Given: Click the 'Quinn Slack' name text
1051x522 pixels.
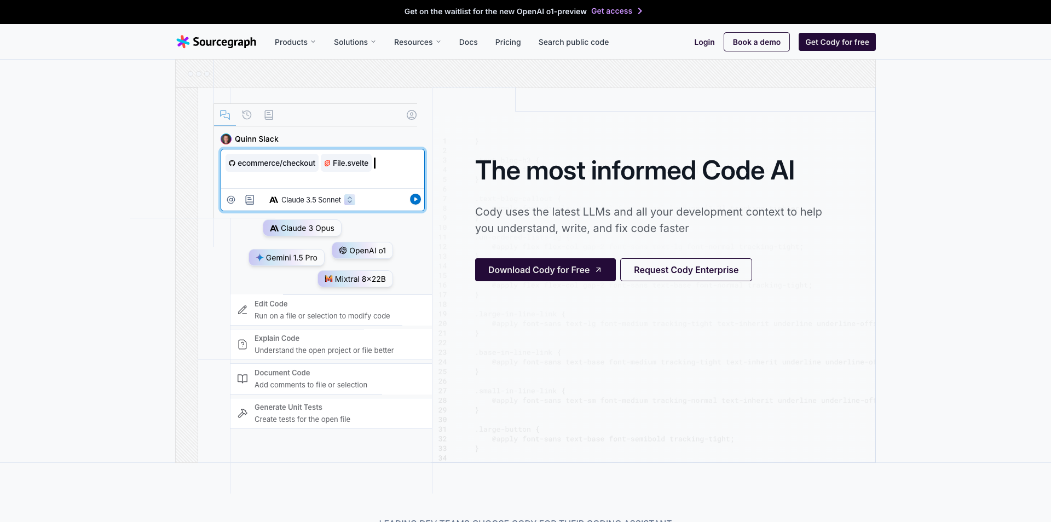Looking at the screenshot, I should 256,139.
